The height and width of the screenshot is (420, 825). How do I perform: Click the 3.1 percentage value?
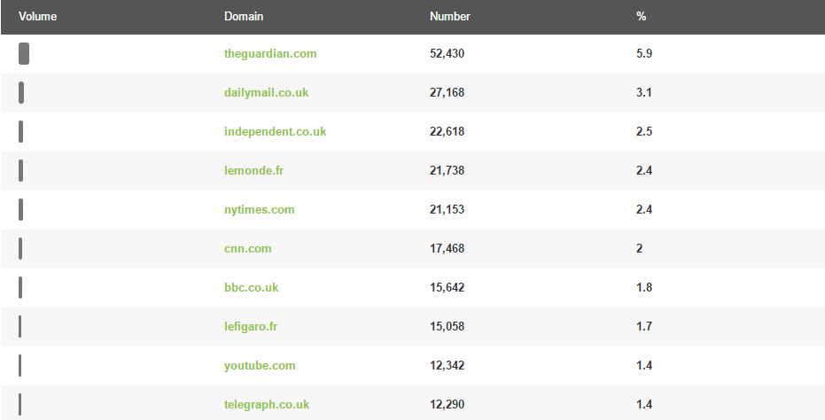644,93
